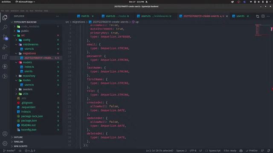The image size is (273, 153).
Task: Click migrations in the breadcrumb
Action: coord(78,22)
